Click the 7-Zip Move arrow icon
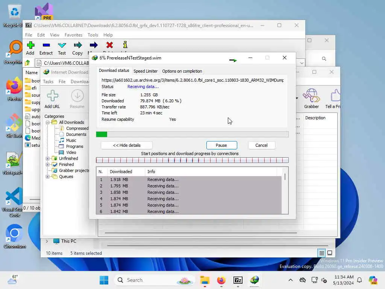The image size is (385, 289). tap(94, 45)
